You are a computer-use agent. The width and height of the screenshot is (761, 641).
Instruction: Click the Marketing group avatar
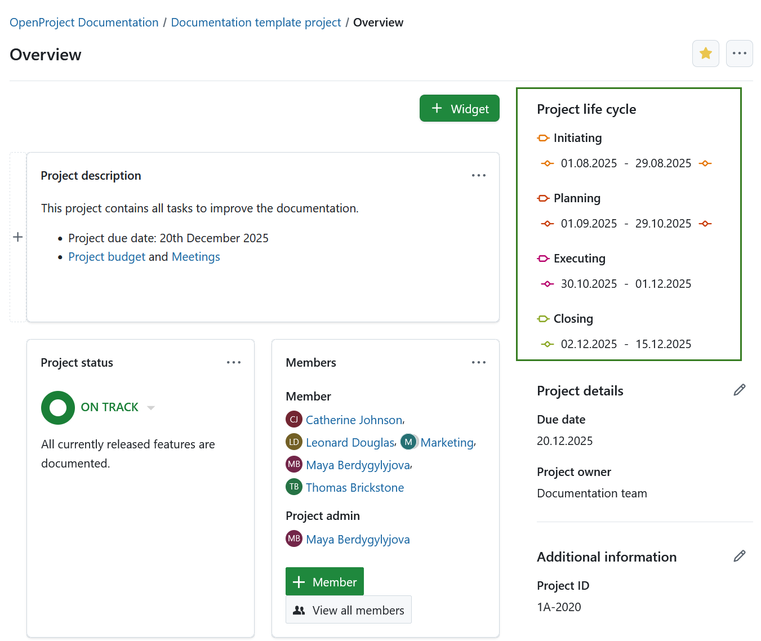click(x=408, y=442)
